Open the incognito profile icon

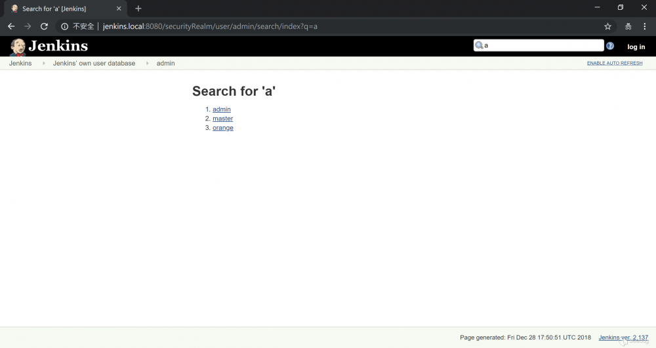628,26
